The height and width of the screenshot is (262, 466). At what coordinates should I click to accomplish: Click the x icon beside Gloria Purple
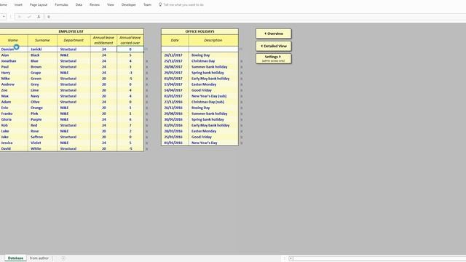coord(147,119)
